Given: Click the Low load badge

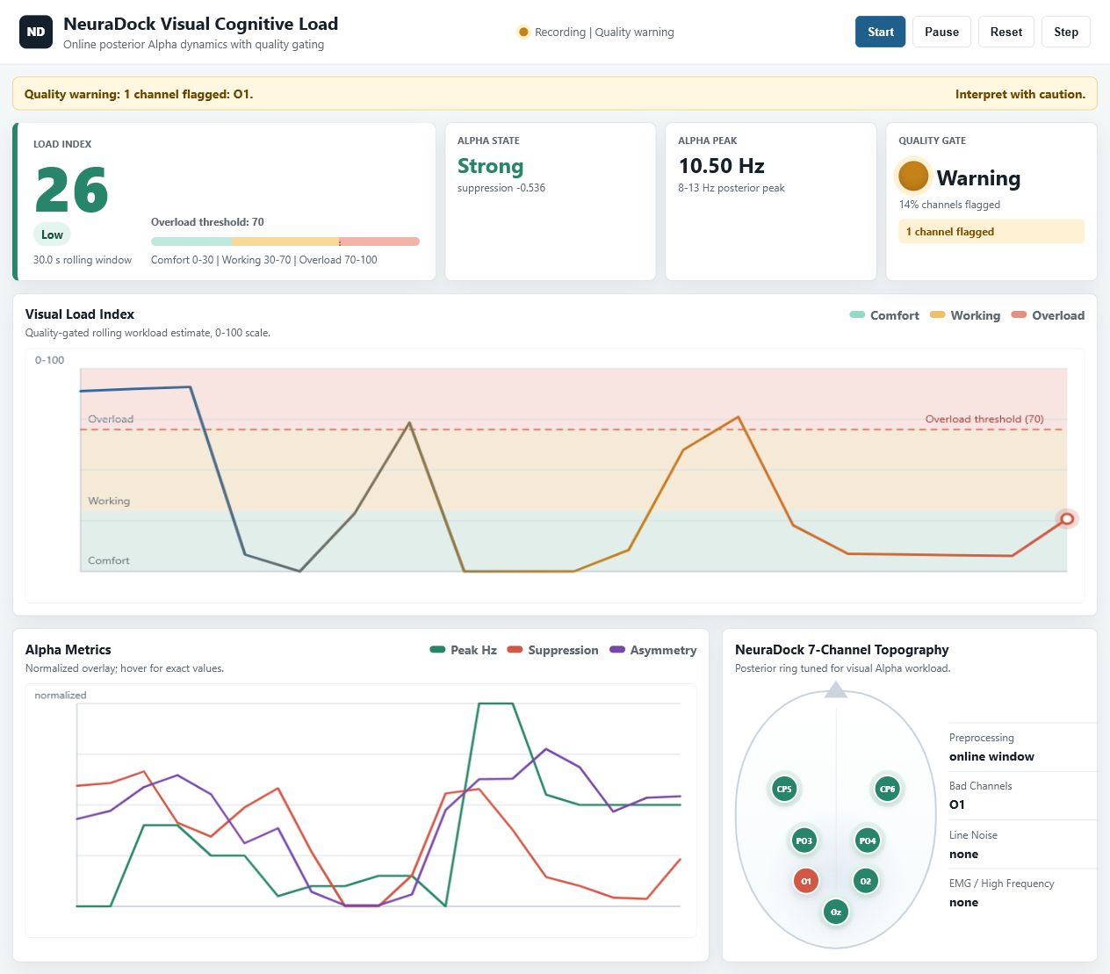Looking at the screenshot, I should pos(52,234).
